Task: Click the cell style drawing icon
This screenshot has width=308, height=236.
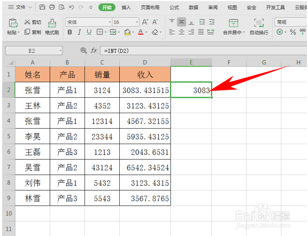Action: 113,32
